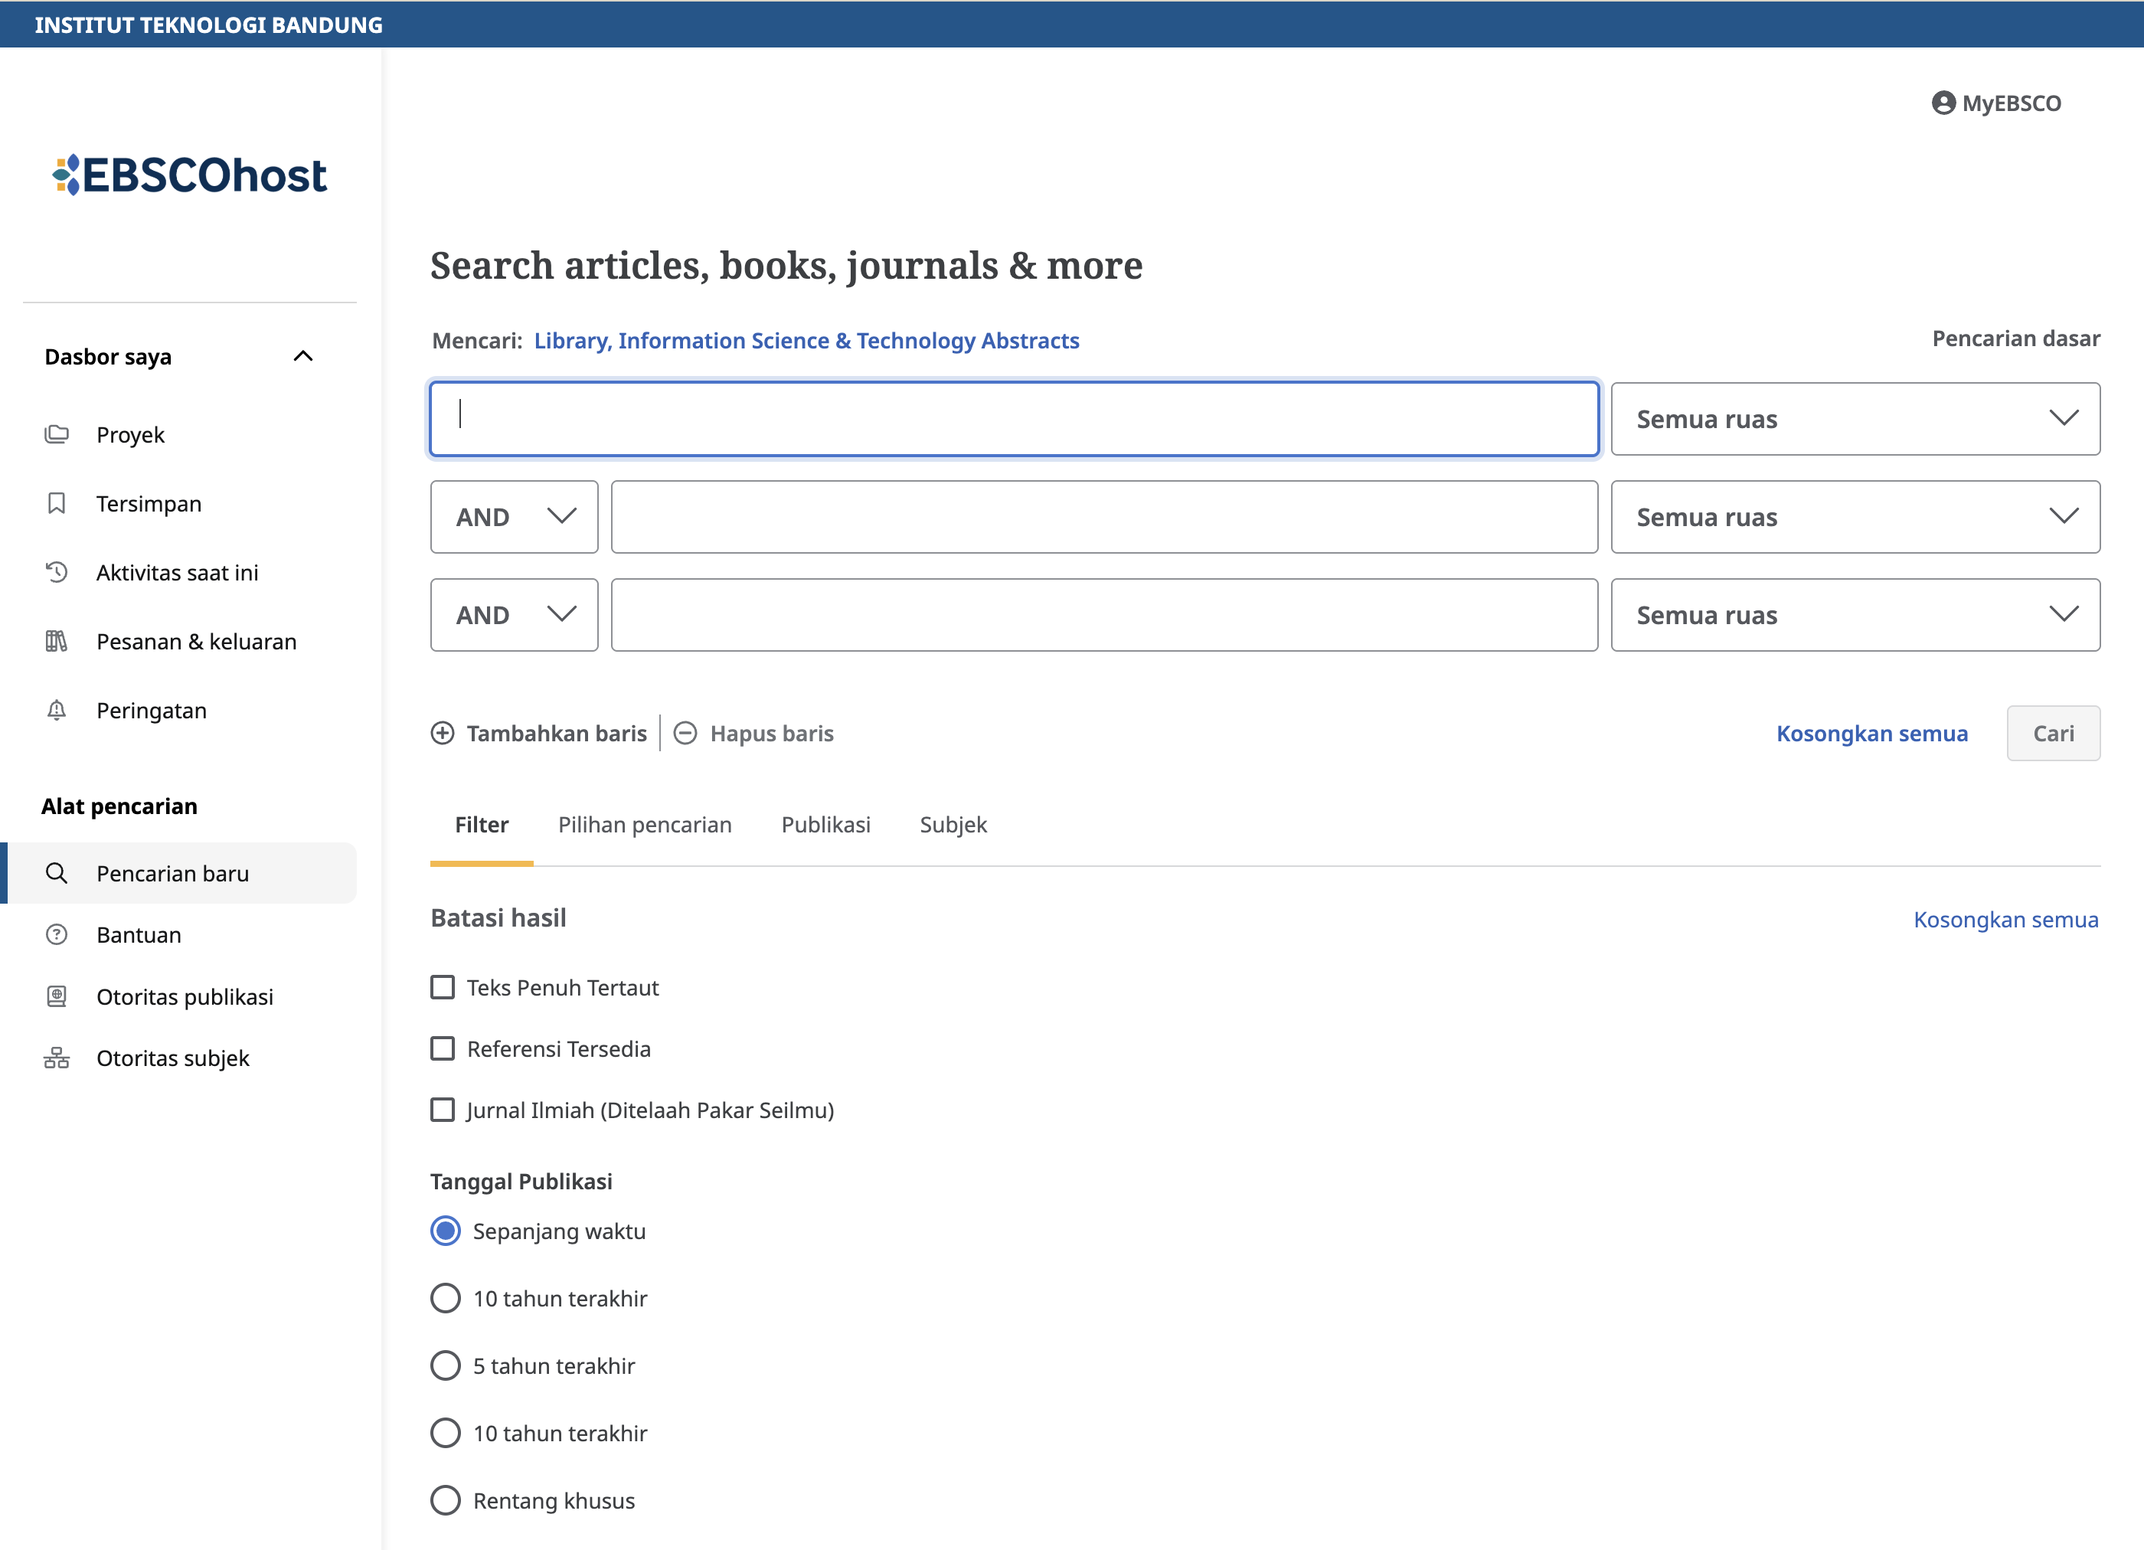Switch to Pilihan pencarian tab

click(645, 825)
